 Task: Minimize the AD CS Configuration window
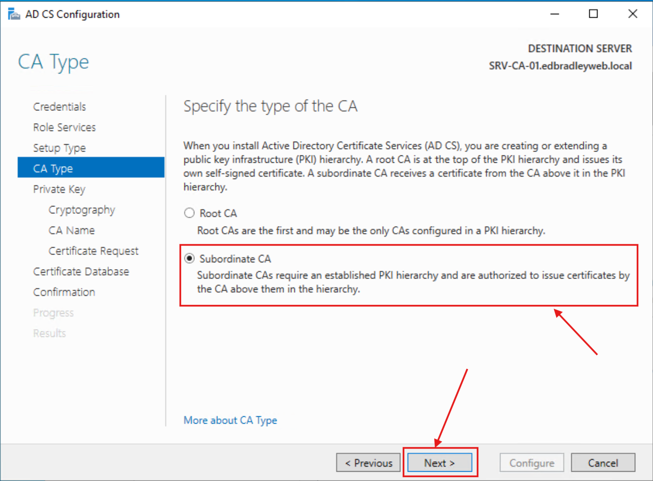555,14
